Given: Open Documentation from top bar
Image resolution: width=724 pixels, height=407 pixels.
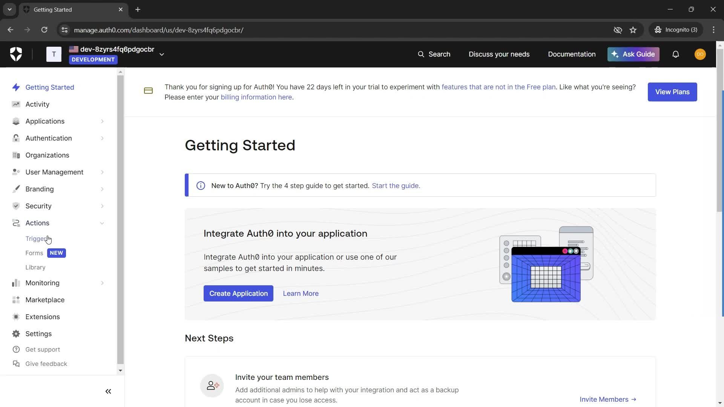Looking at the screenshot, I should pos(572,54).
